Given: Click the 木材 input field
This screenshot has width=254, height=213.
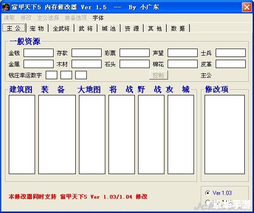Looking at the screenshot, I should coord(86,64).
